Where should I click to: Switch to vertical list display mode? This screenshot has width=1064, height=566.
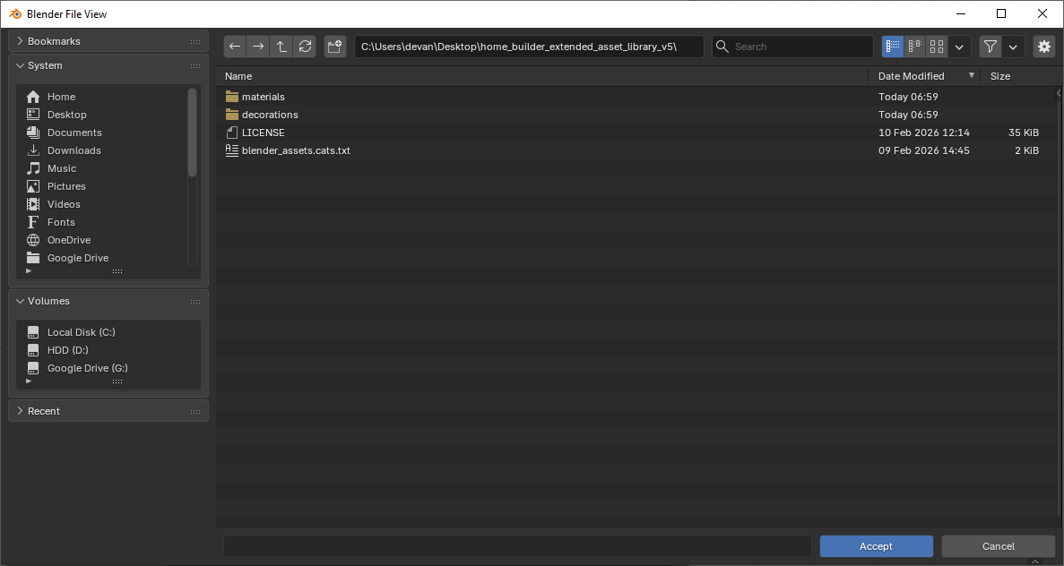click(x=893, y=47)
